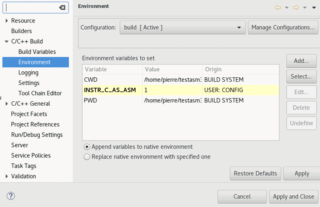Collapse the C/C++ Build tree node
The height and width of the screenshot is (207, 320).
coord(6,42)
